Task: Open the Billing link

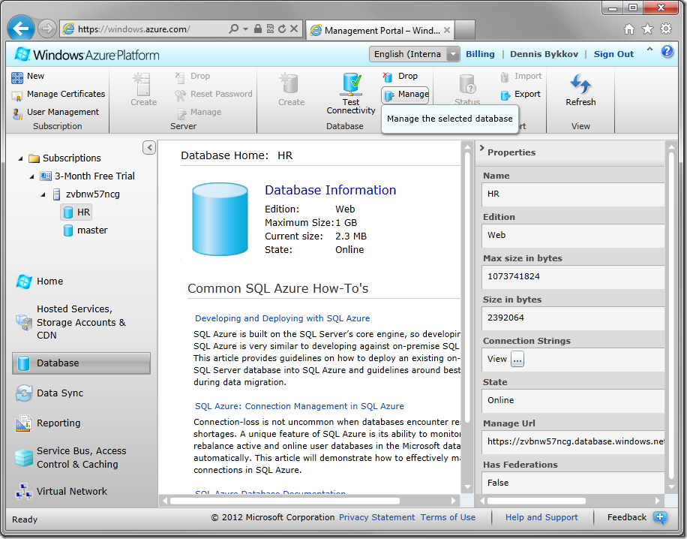Action: click(480, 54)
